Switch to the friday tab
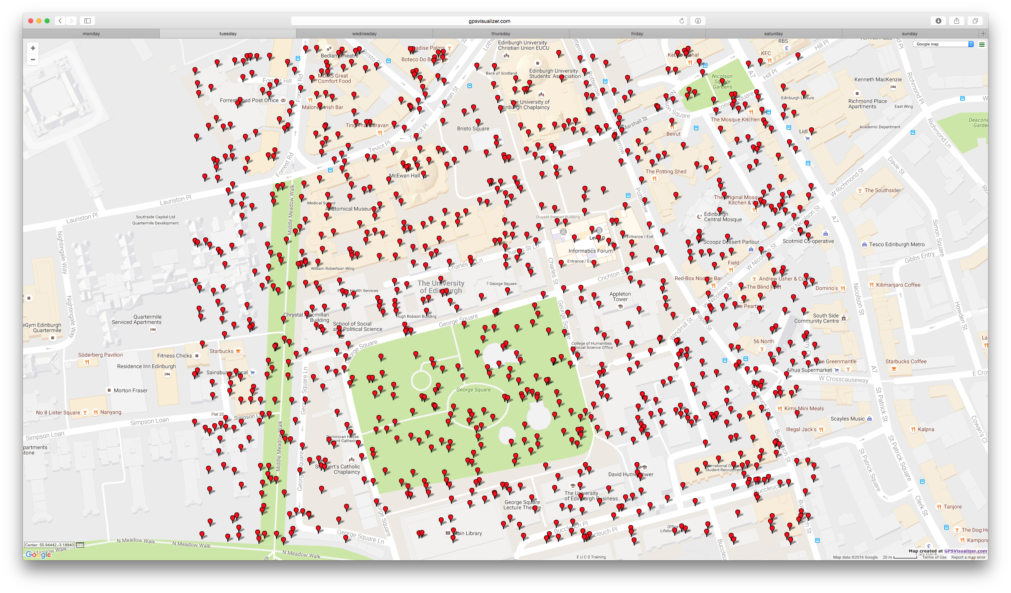 click(637, 34)
